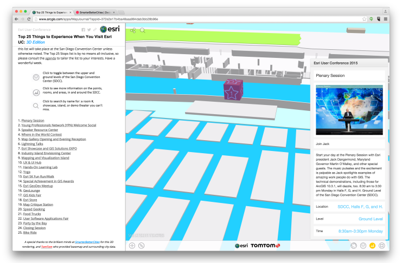Screen dimensions: 402x263
Task: Click the green extension icon in browser toolbar
Action: pos(371,19)
